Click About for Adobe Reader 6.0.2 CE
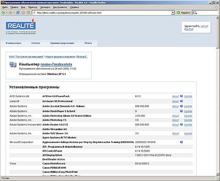Image resolution: width=220 pixels, height=181 pixels. tap(176, 125)
